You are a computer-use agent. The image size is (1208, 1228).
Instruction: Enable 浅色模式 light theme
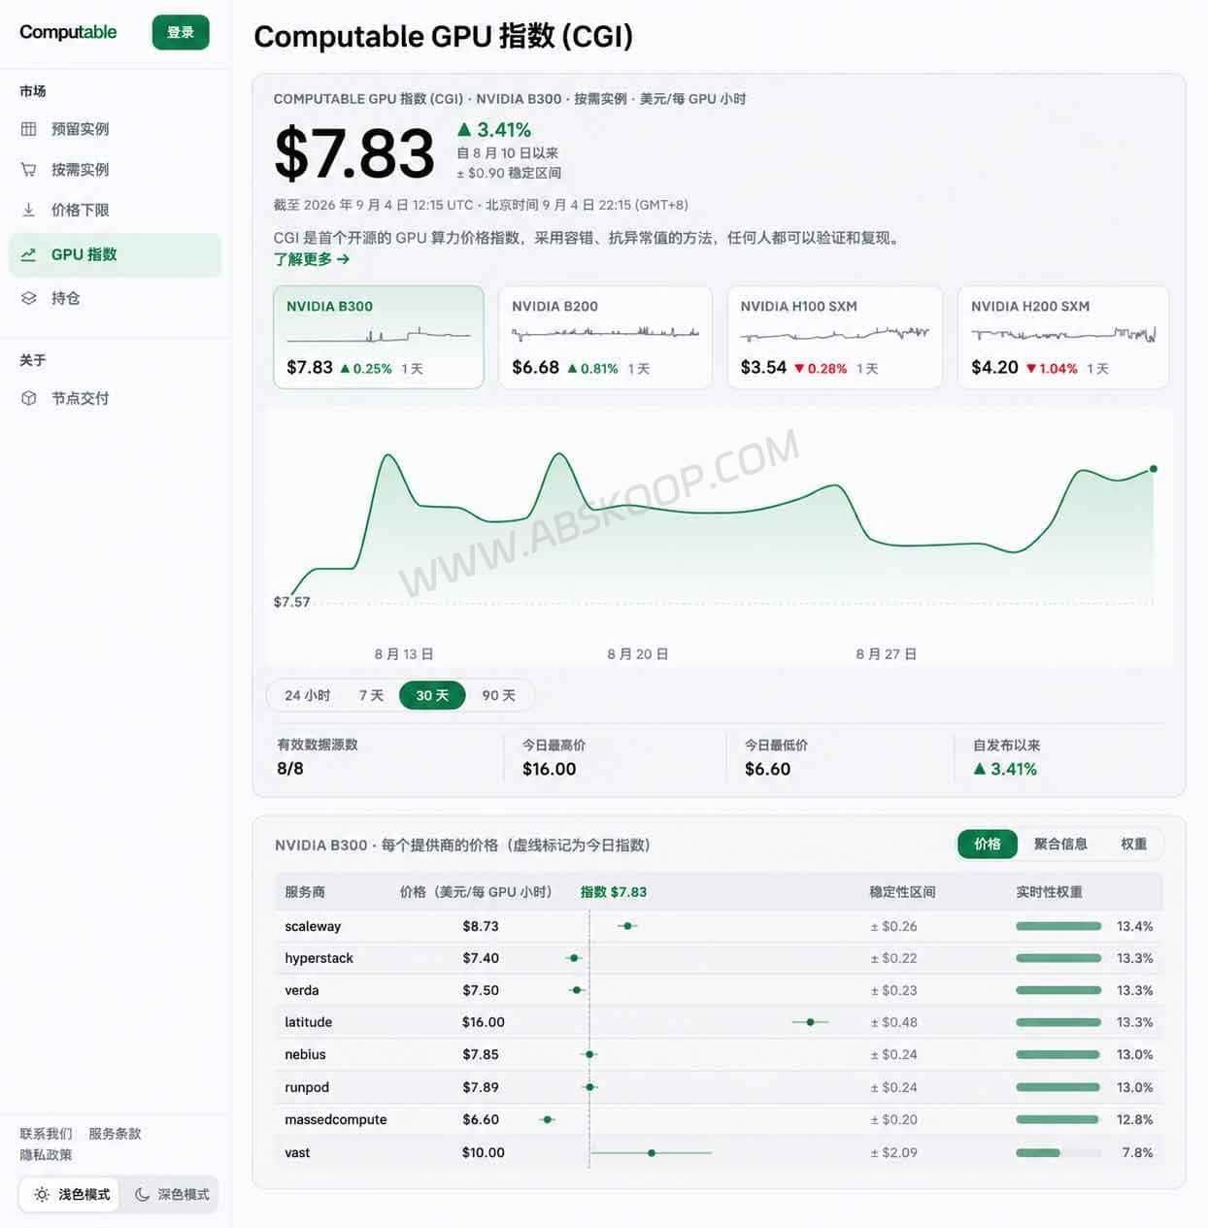71,1194
